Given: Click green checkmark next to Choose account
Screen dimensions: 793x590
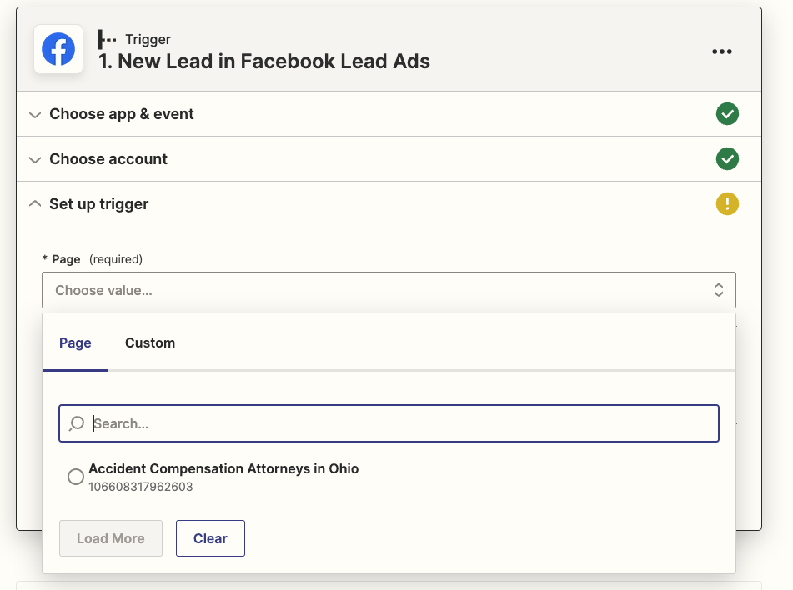Looking at the screenshot, I should click(x=727, y=158).
